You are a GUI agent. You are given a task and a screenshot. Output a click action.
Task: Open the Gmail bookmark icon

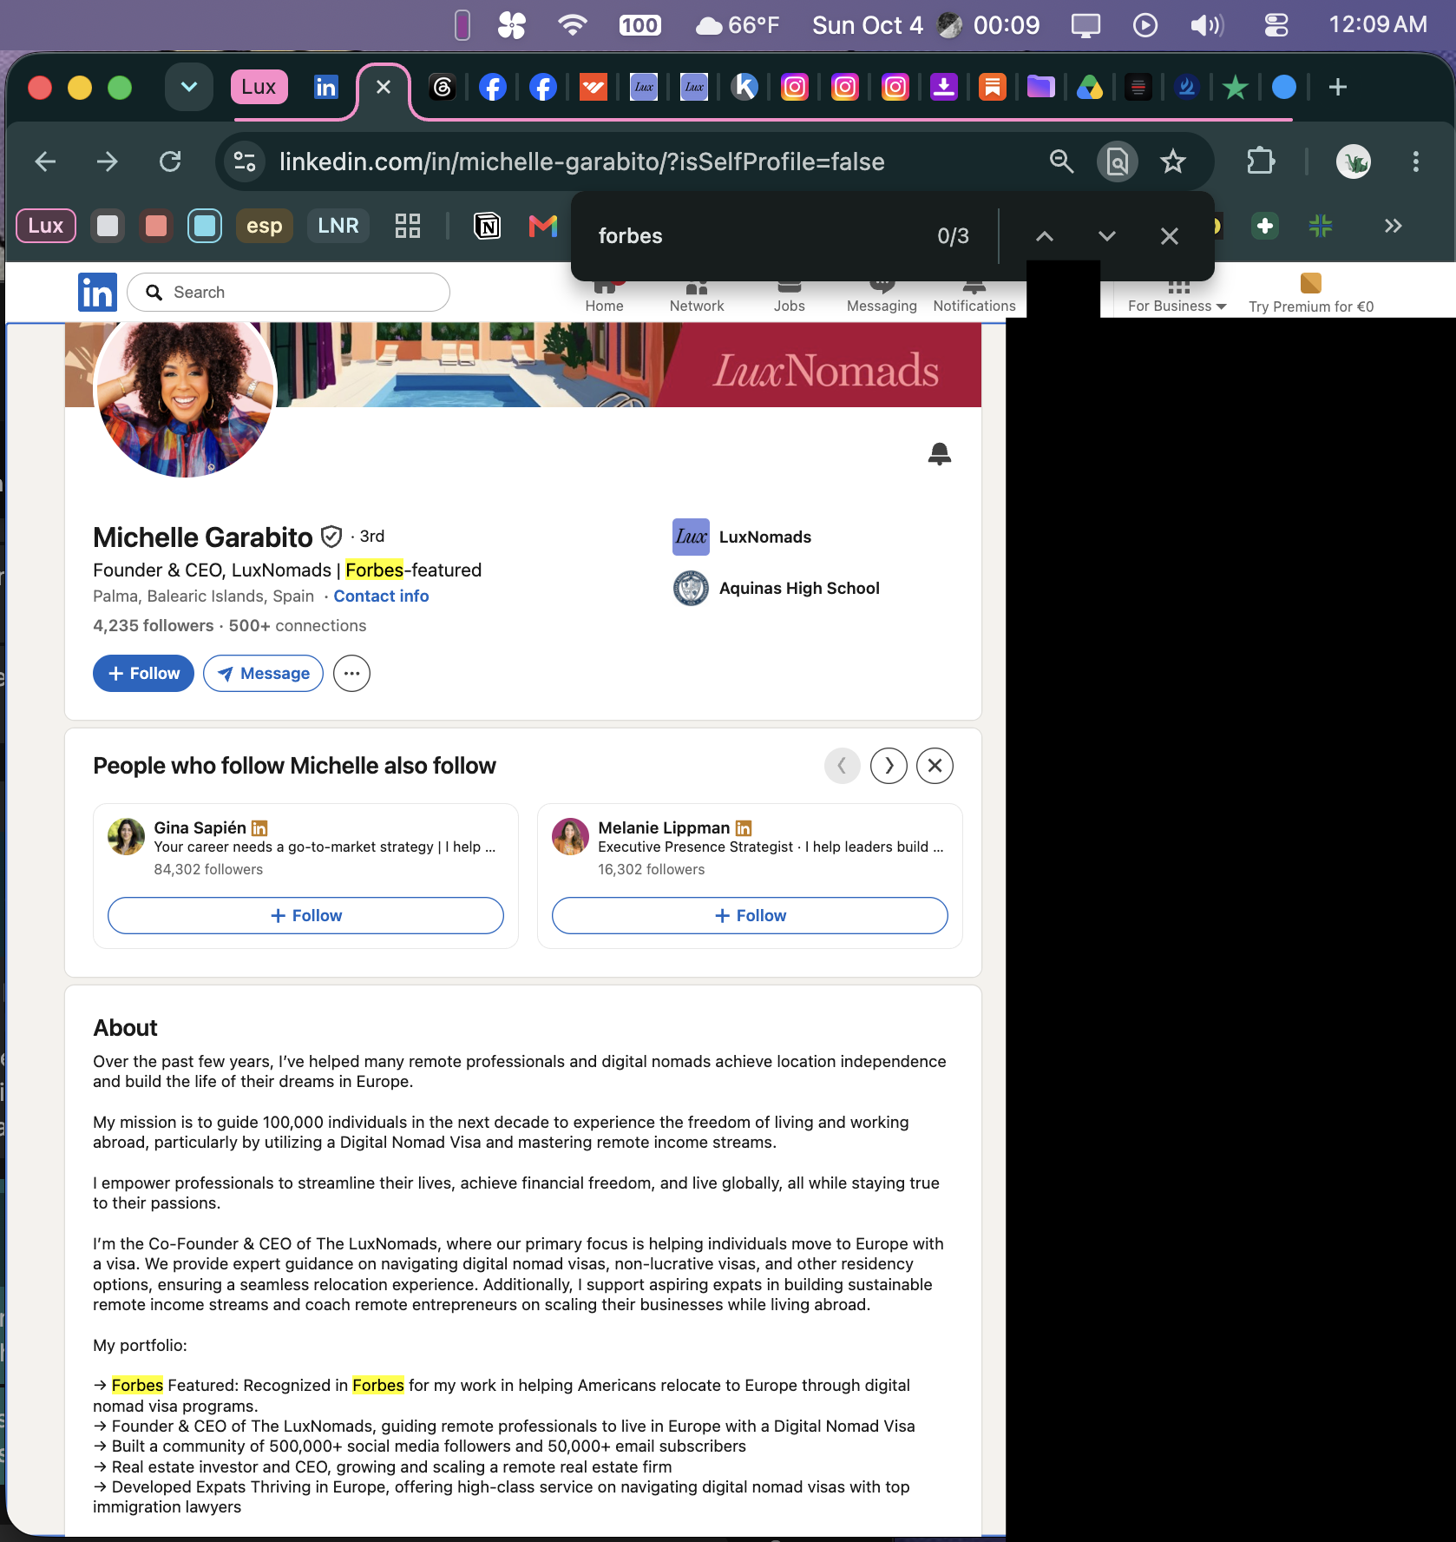(x=543, y=227)
